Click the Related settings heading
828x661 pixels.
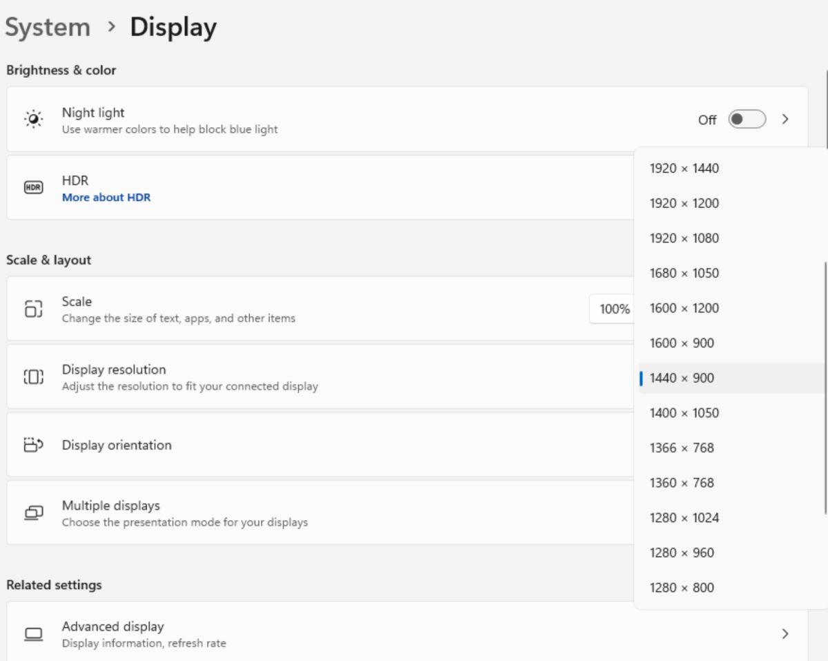coord(54,585)
